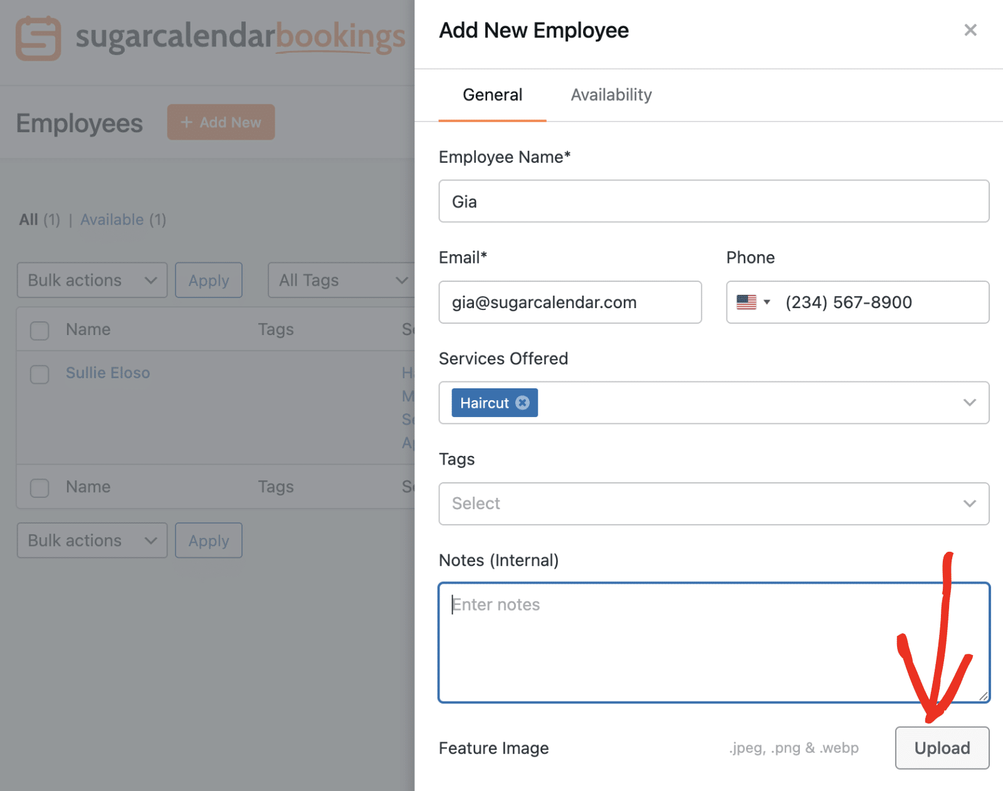
Task: Click the Add New employee button
Action: (x=221, y=122)
